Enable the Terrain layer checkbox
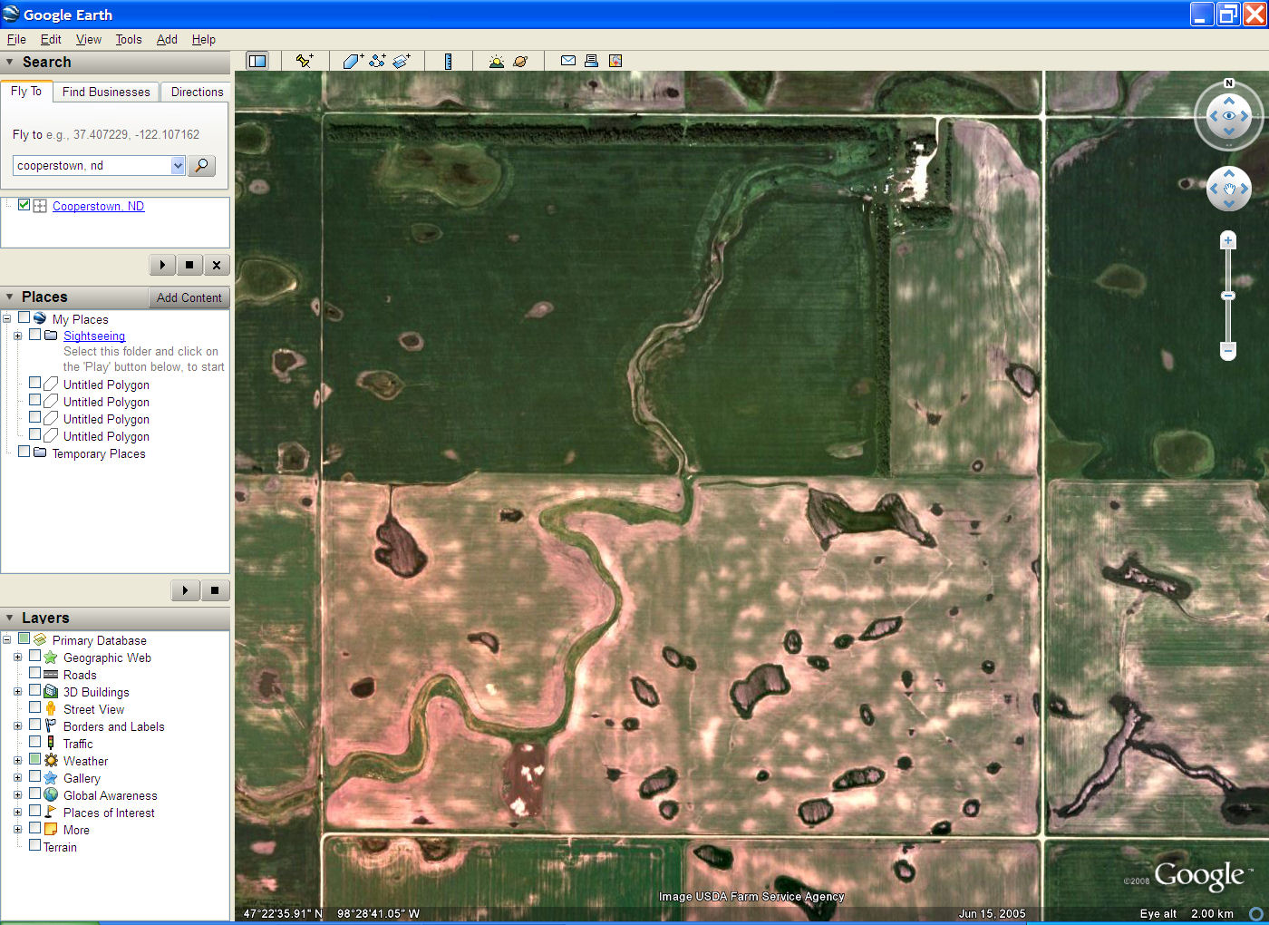 (x=34, y=845)
